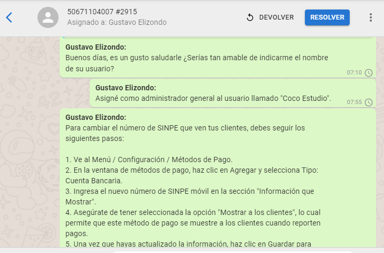
Task: Click the SINPE number instructions intro text
Action: tap(185, 132)
